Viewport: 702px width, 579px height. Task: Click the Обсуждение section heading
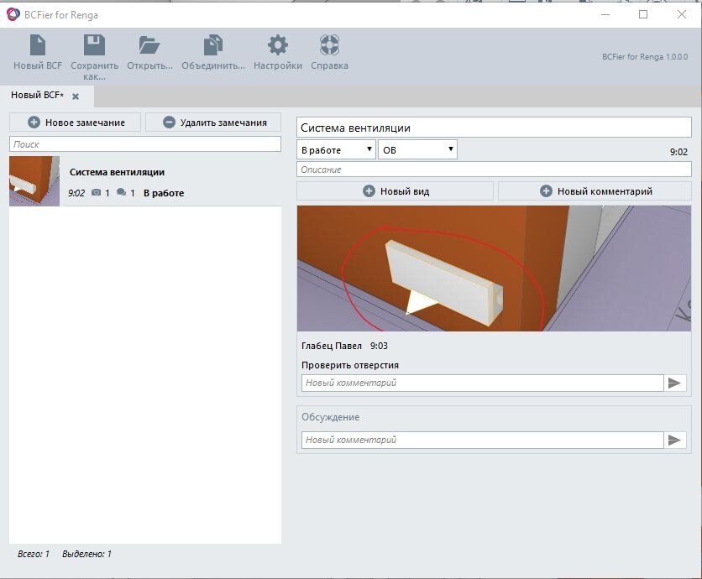[330, 417]
